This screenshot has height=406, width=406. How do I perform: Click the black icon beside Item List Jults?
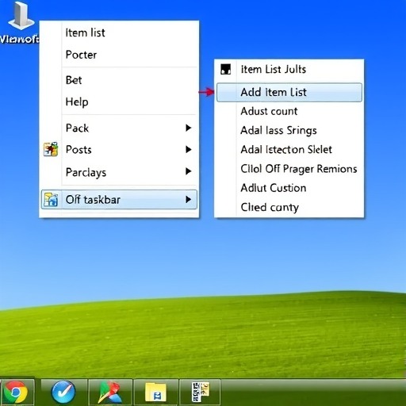coord(225,69)
